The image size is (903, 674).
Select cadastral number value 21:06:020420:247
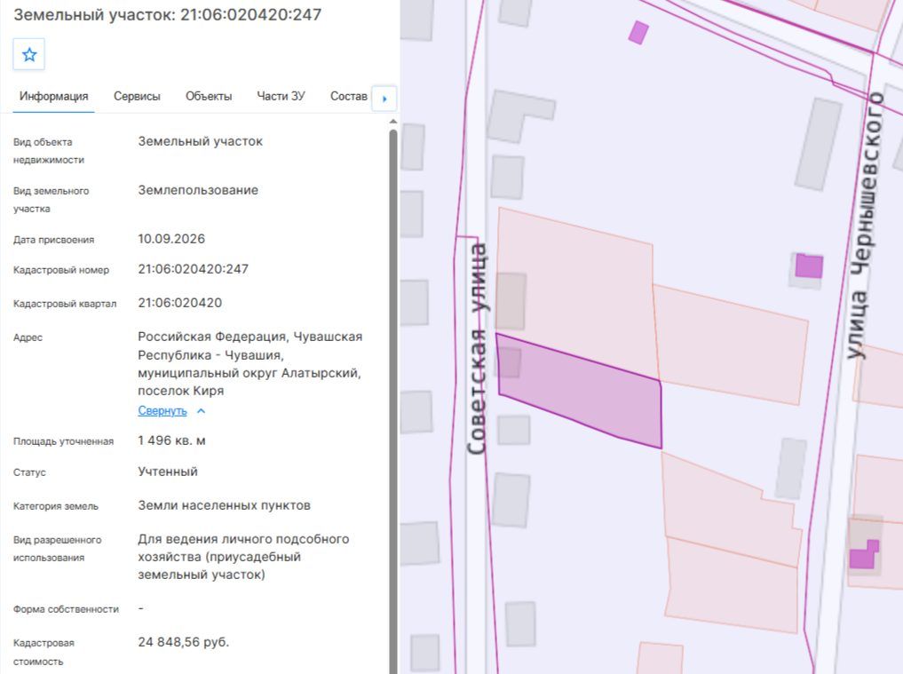click(193, 269)
